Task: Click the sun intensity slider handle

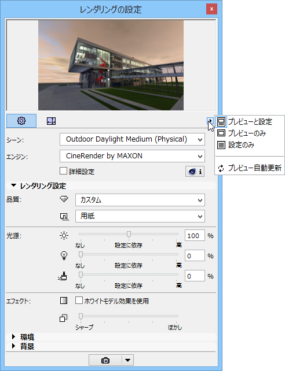Action: point(129,235)
